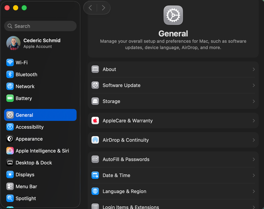Select Displays label in sidebar
Screen dimensions: 264x209
[25, 175]
